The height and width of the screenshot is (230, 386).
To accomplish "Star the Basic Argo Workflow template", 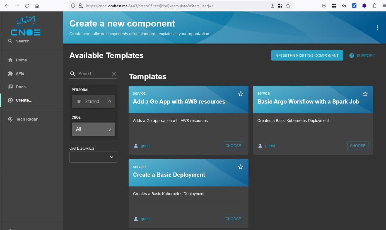I will (x=365, y=94).
